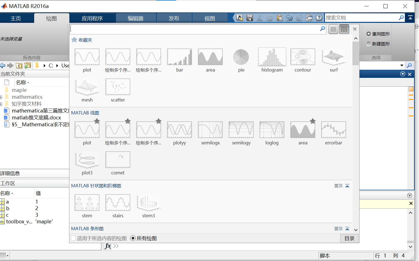The width and height of the screenshot is (419, 261).
Task: Switch to the 应用程序 tab
Action: 92,18
